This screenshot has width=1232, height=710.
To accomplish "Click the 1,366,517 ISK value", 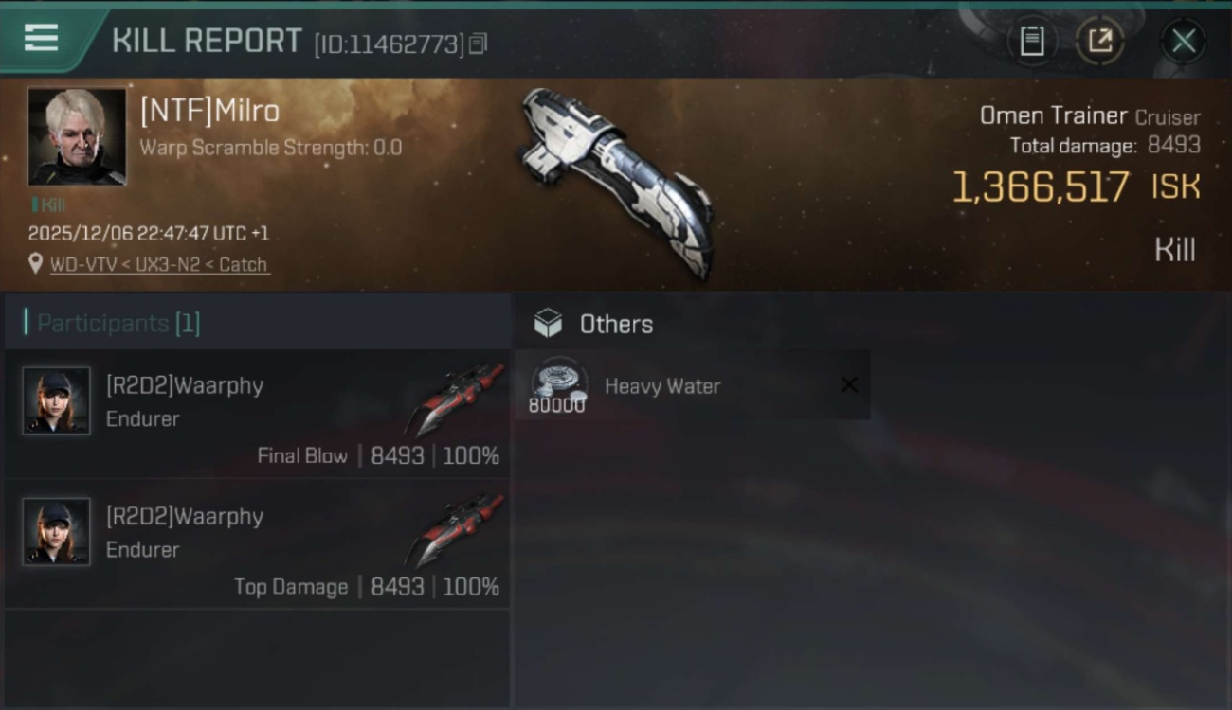I will pyautogui.click(x=1077, y=187).
